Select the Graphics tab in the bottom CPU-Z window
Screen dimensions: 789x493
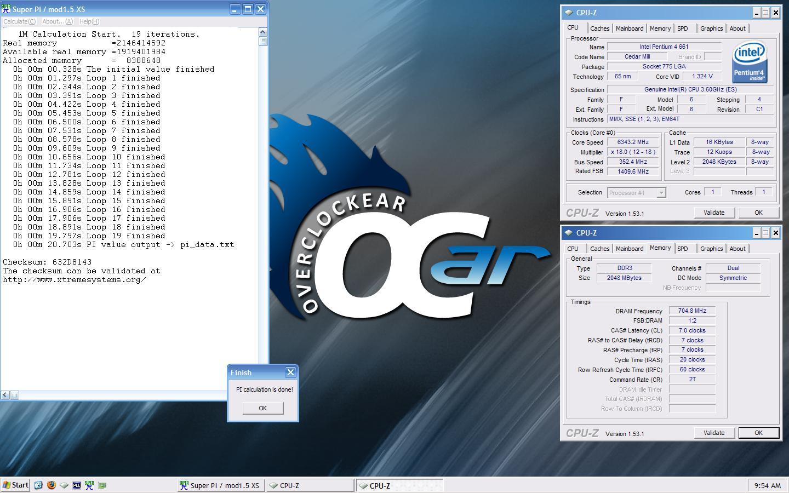click(711, 249)
